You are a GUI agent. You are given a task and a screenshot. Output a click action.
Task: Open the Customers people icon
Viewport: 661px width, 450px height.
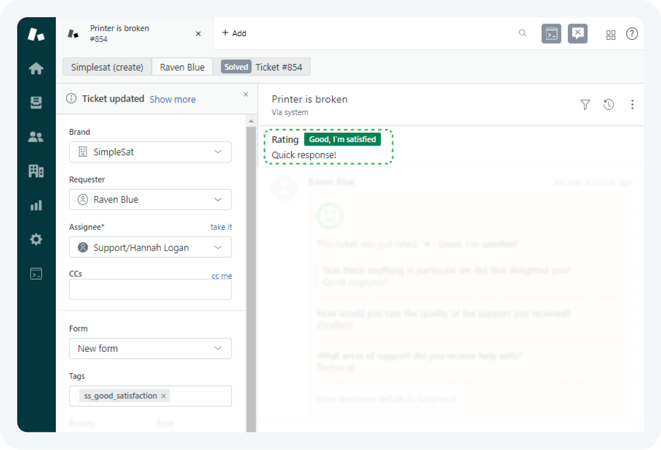coord(36,137)
